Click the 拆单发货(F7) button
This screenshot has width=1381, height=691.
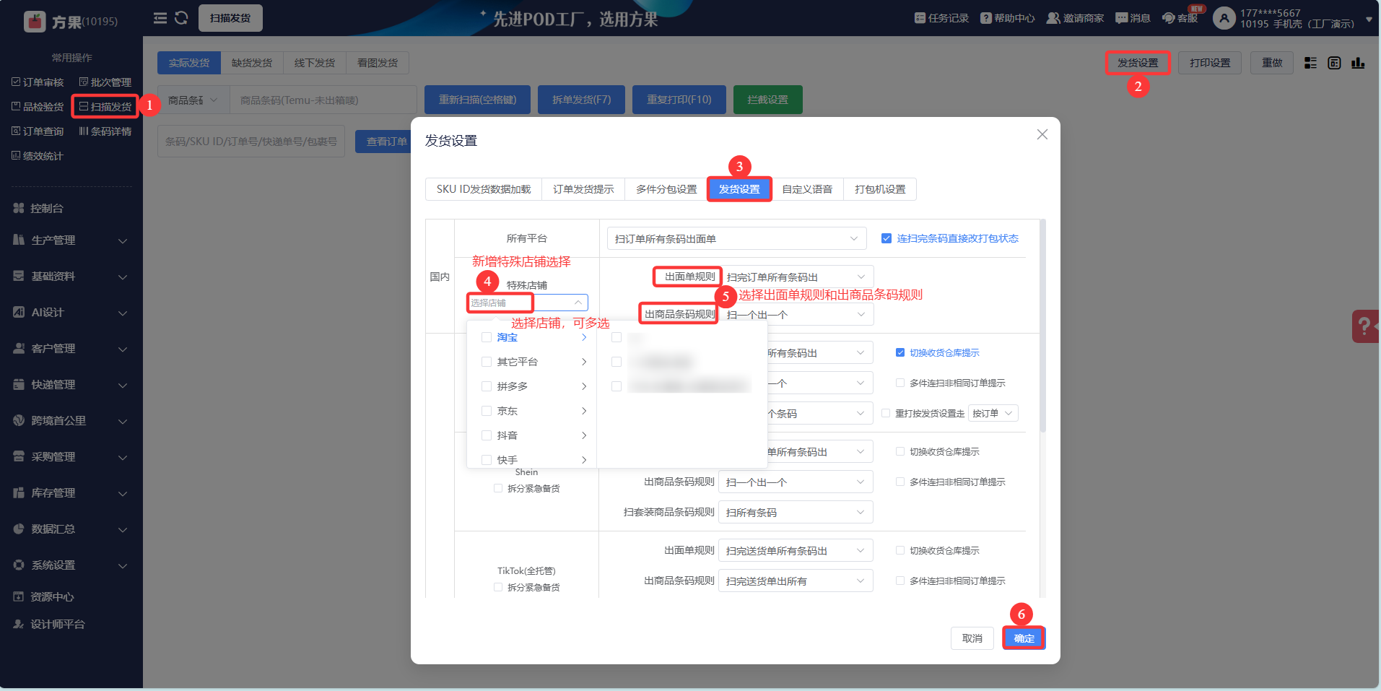pos(582,100)
